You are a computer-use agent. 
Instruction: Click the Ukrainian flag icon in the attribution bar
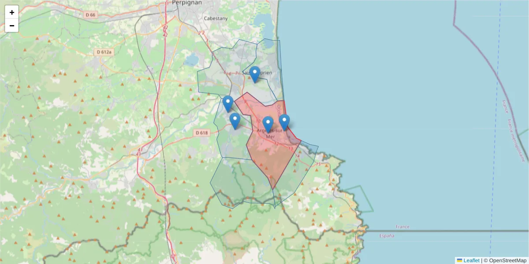click(x=460, y=260)
